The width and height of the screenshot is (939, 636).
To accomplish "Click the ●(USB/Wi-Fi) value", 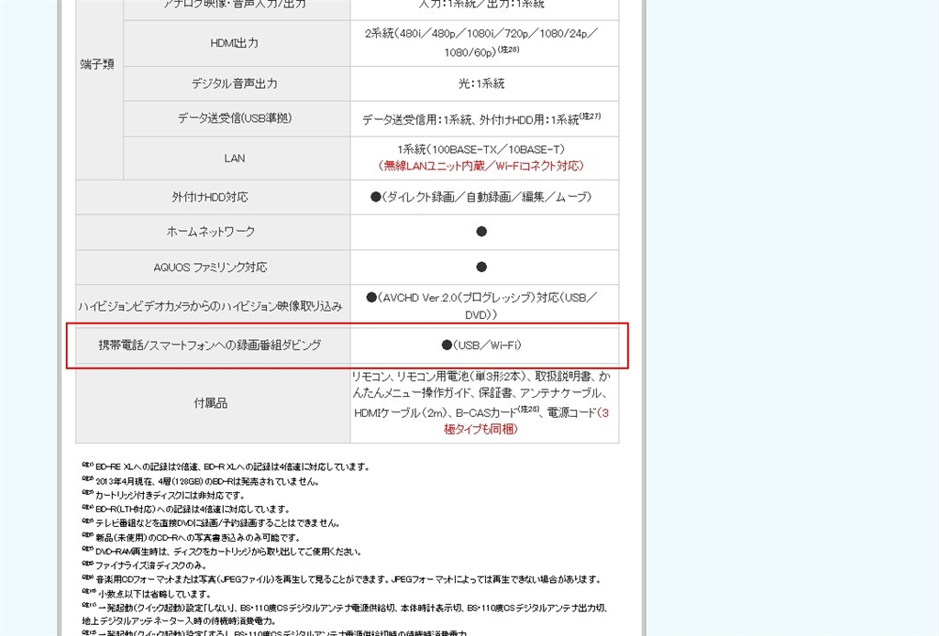I will coord(481,345).
